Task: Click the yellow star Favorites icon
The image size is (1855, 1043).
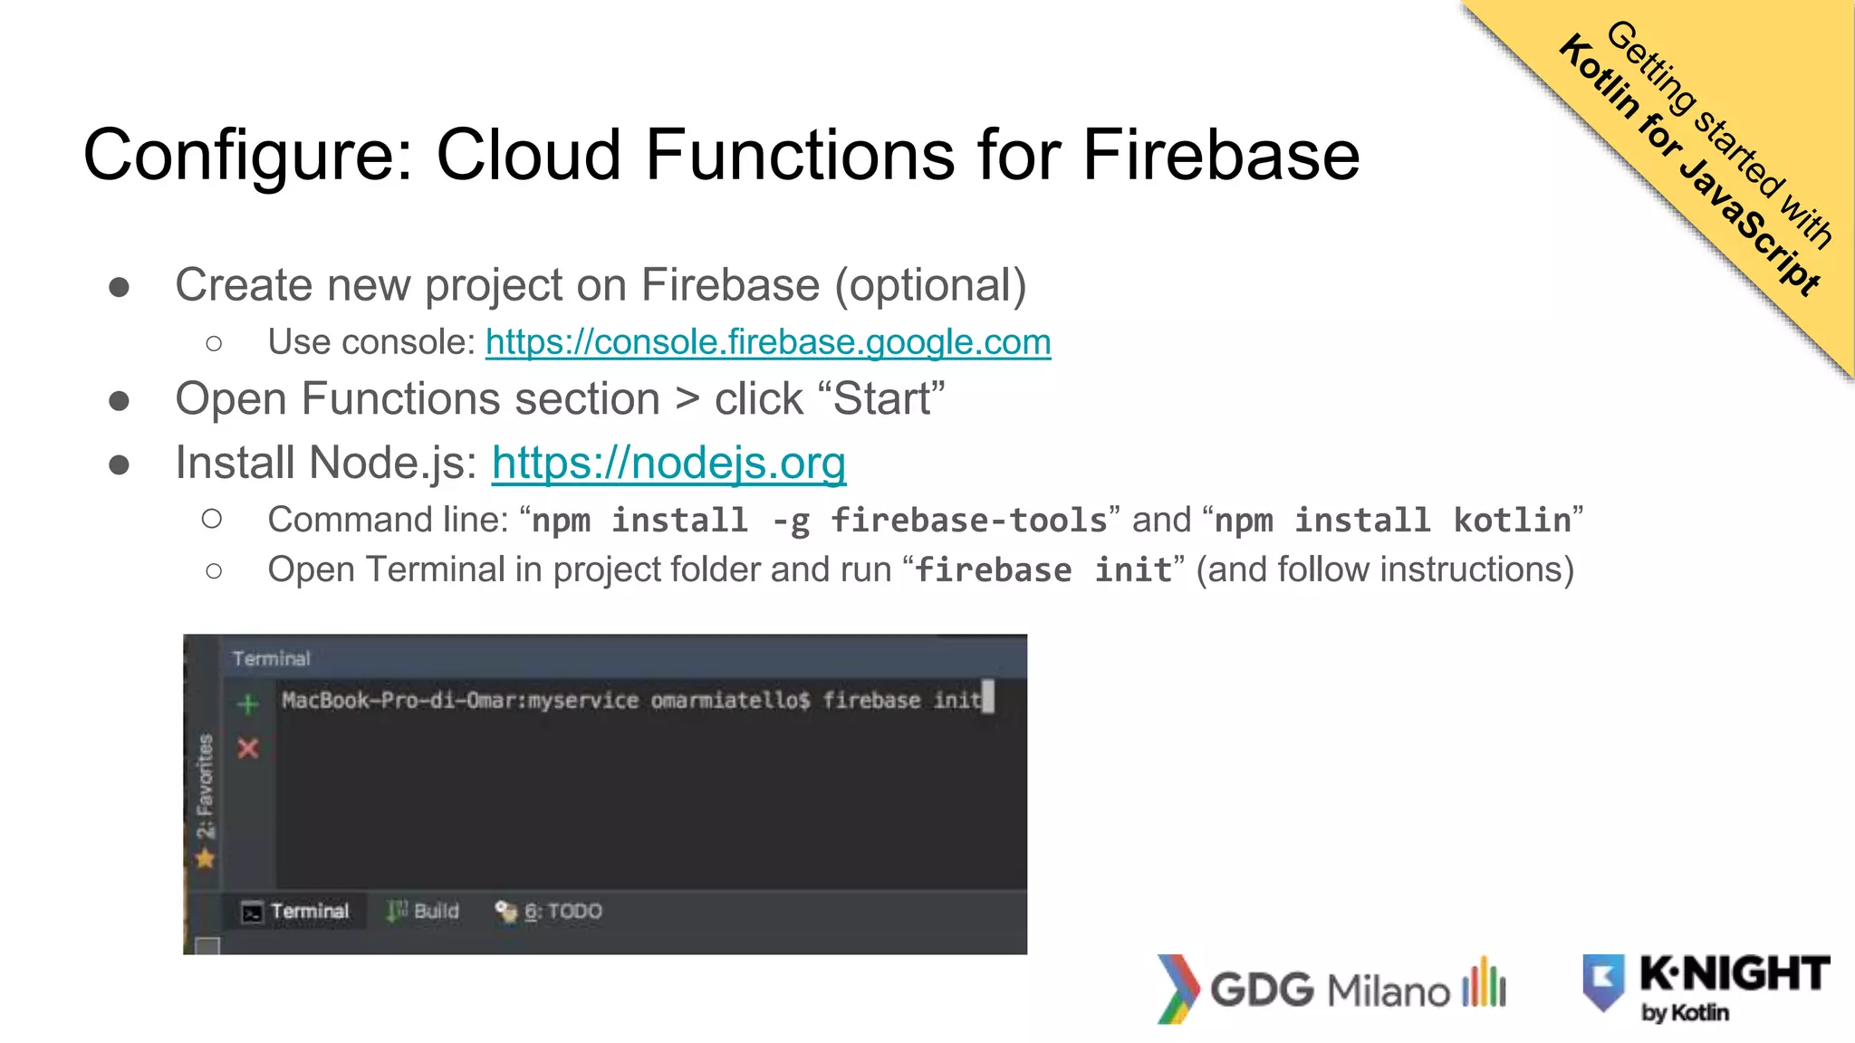Action: [x=206, y=858]
